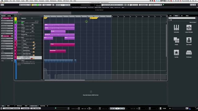Switch to the VSTi tab

[170, 16]
